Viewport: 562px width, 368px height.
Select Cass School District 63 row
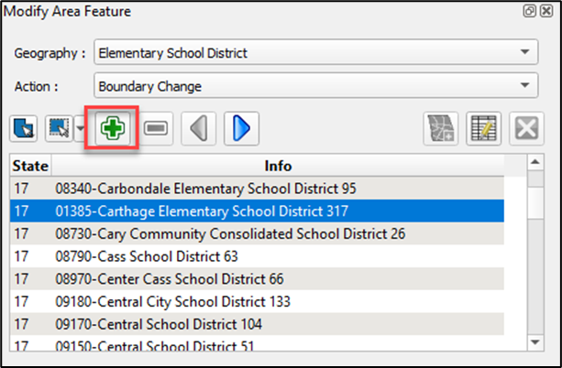147,256
